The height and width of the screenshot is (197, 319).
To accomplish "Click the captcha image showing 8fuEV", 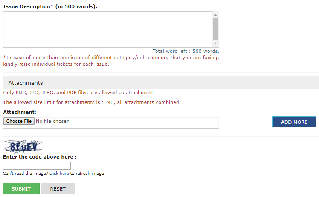I will point(23,146).
